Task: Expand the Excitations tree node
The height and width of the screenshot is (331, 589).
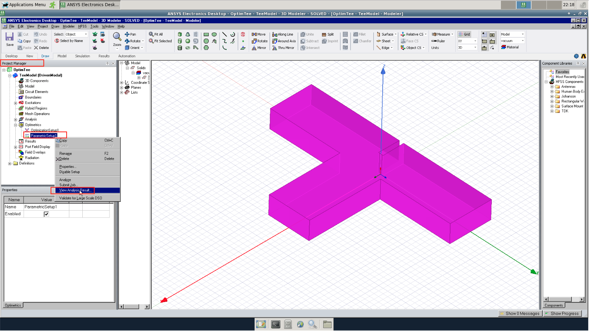Action: (15, 103)
